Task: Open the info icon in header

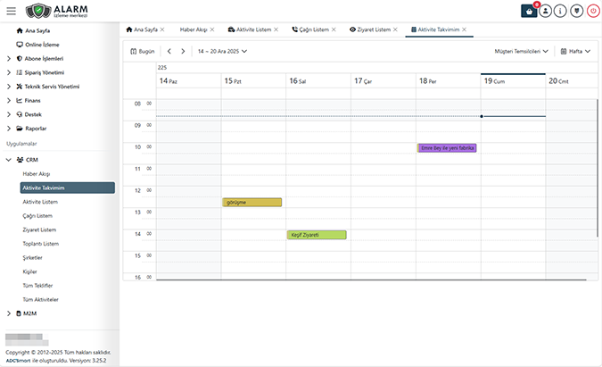Action: pos(562,12)
